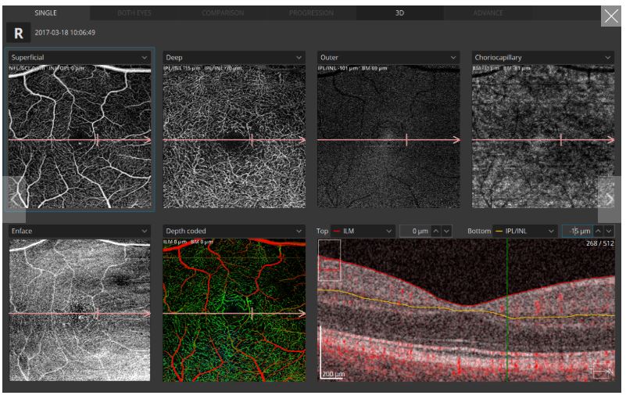Open the Choriocapillary layer dropdown

608,58
